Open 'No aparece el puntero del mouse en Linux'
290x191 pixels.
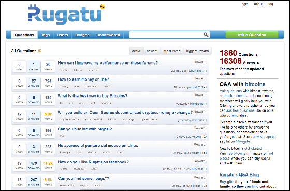coord(98,145)
